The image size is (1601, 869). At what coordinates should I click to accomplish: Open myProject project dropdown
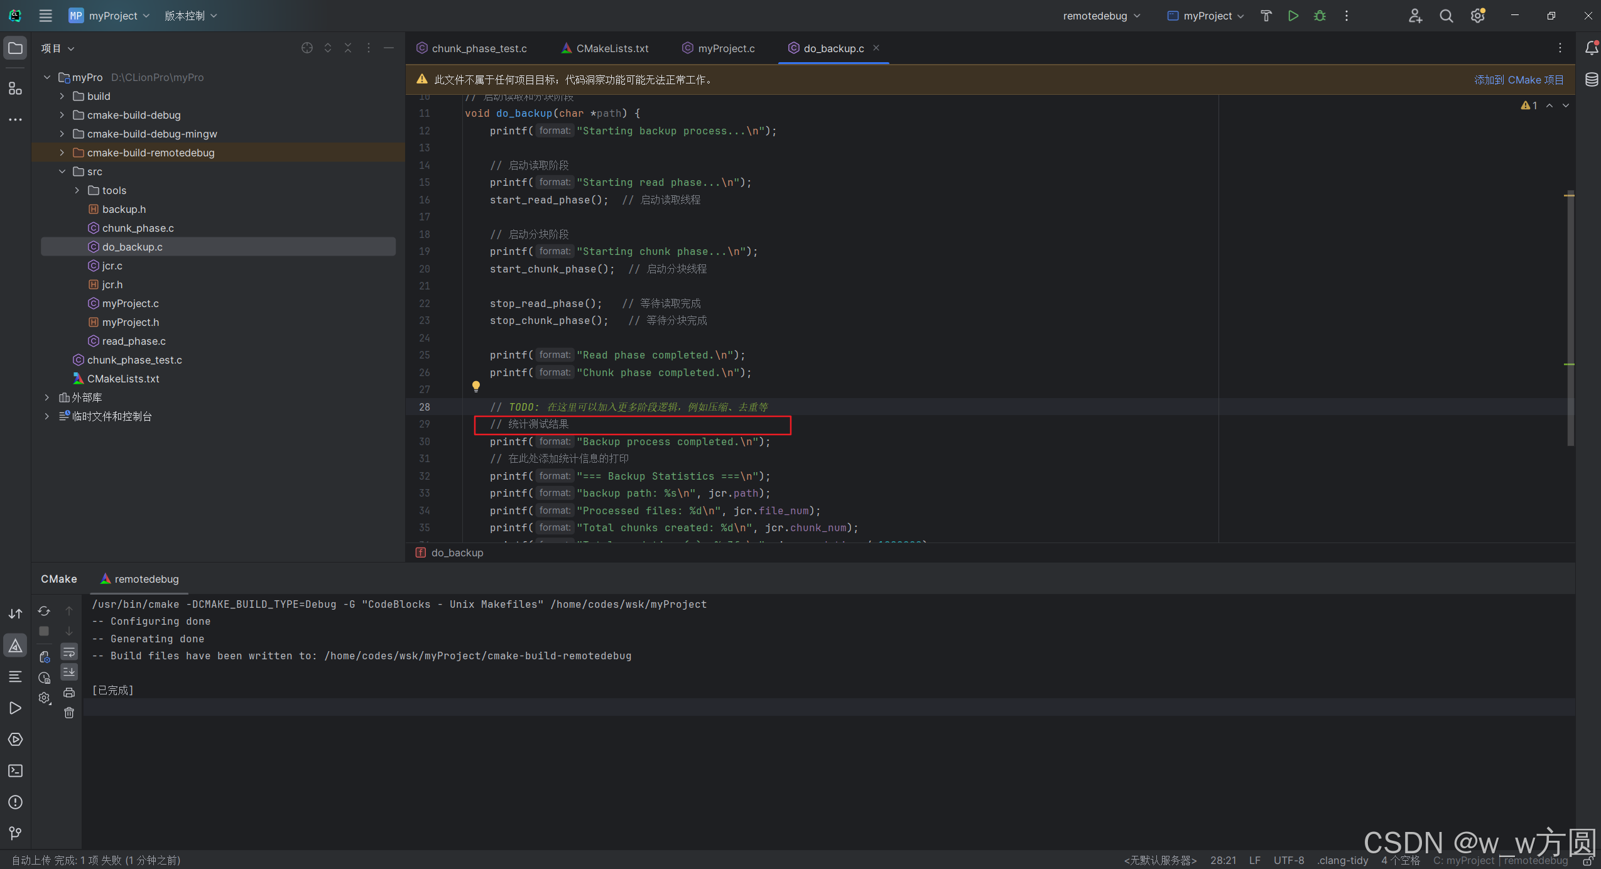pyautogui.click(x=110, y=16)
